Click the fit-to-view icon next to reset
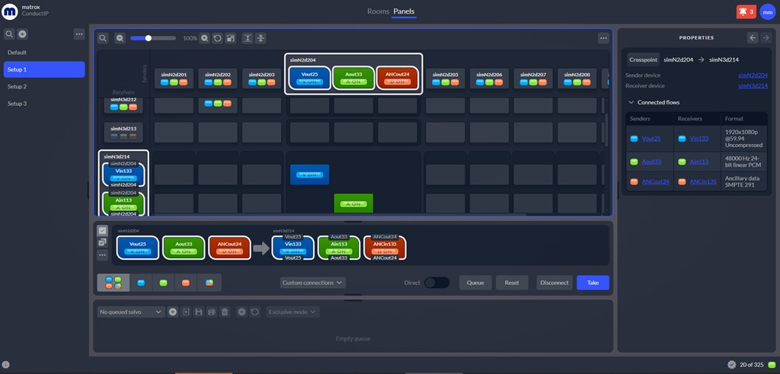Screen dimensions: 780x374 tap(230, 38)
